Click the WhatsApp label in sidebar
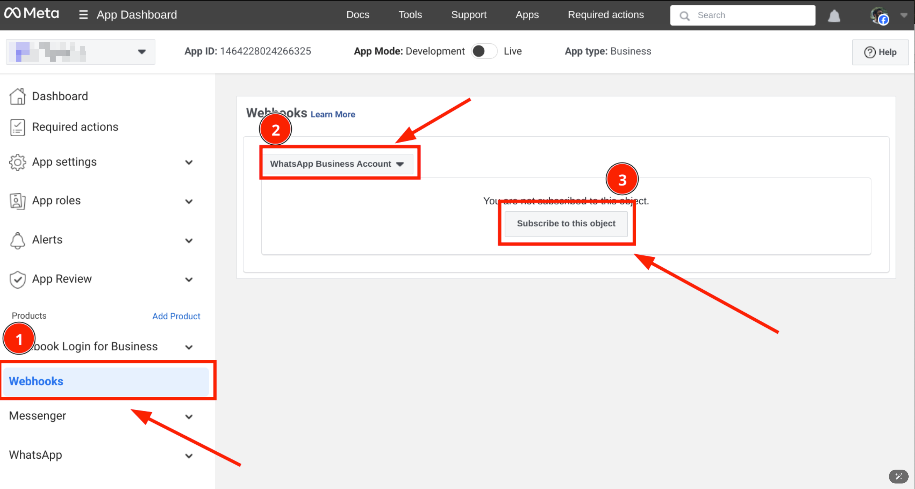This screenshot has width=915, height=489. (x=36, y=455)
